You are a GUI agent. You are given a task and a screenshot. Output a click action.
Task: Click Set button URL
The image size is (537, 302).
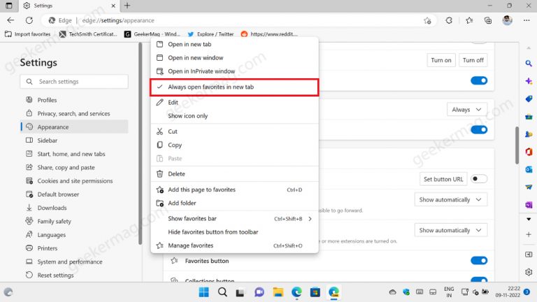click(443, 179)
